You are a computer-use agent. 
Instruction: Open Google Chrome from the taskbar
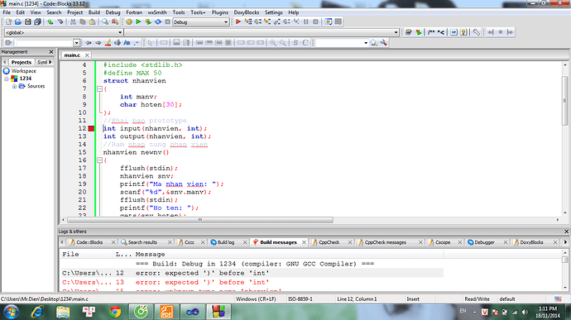point(115,312)
